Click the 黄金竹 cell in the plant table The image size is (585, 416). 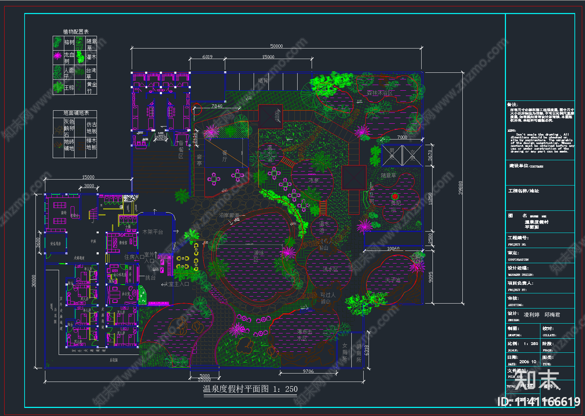91,87
